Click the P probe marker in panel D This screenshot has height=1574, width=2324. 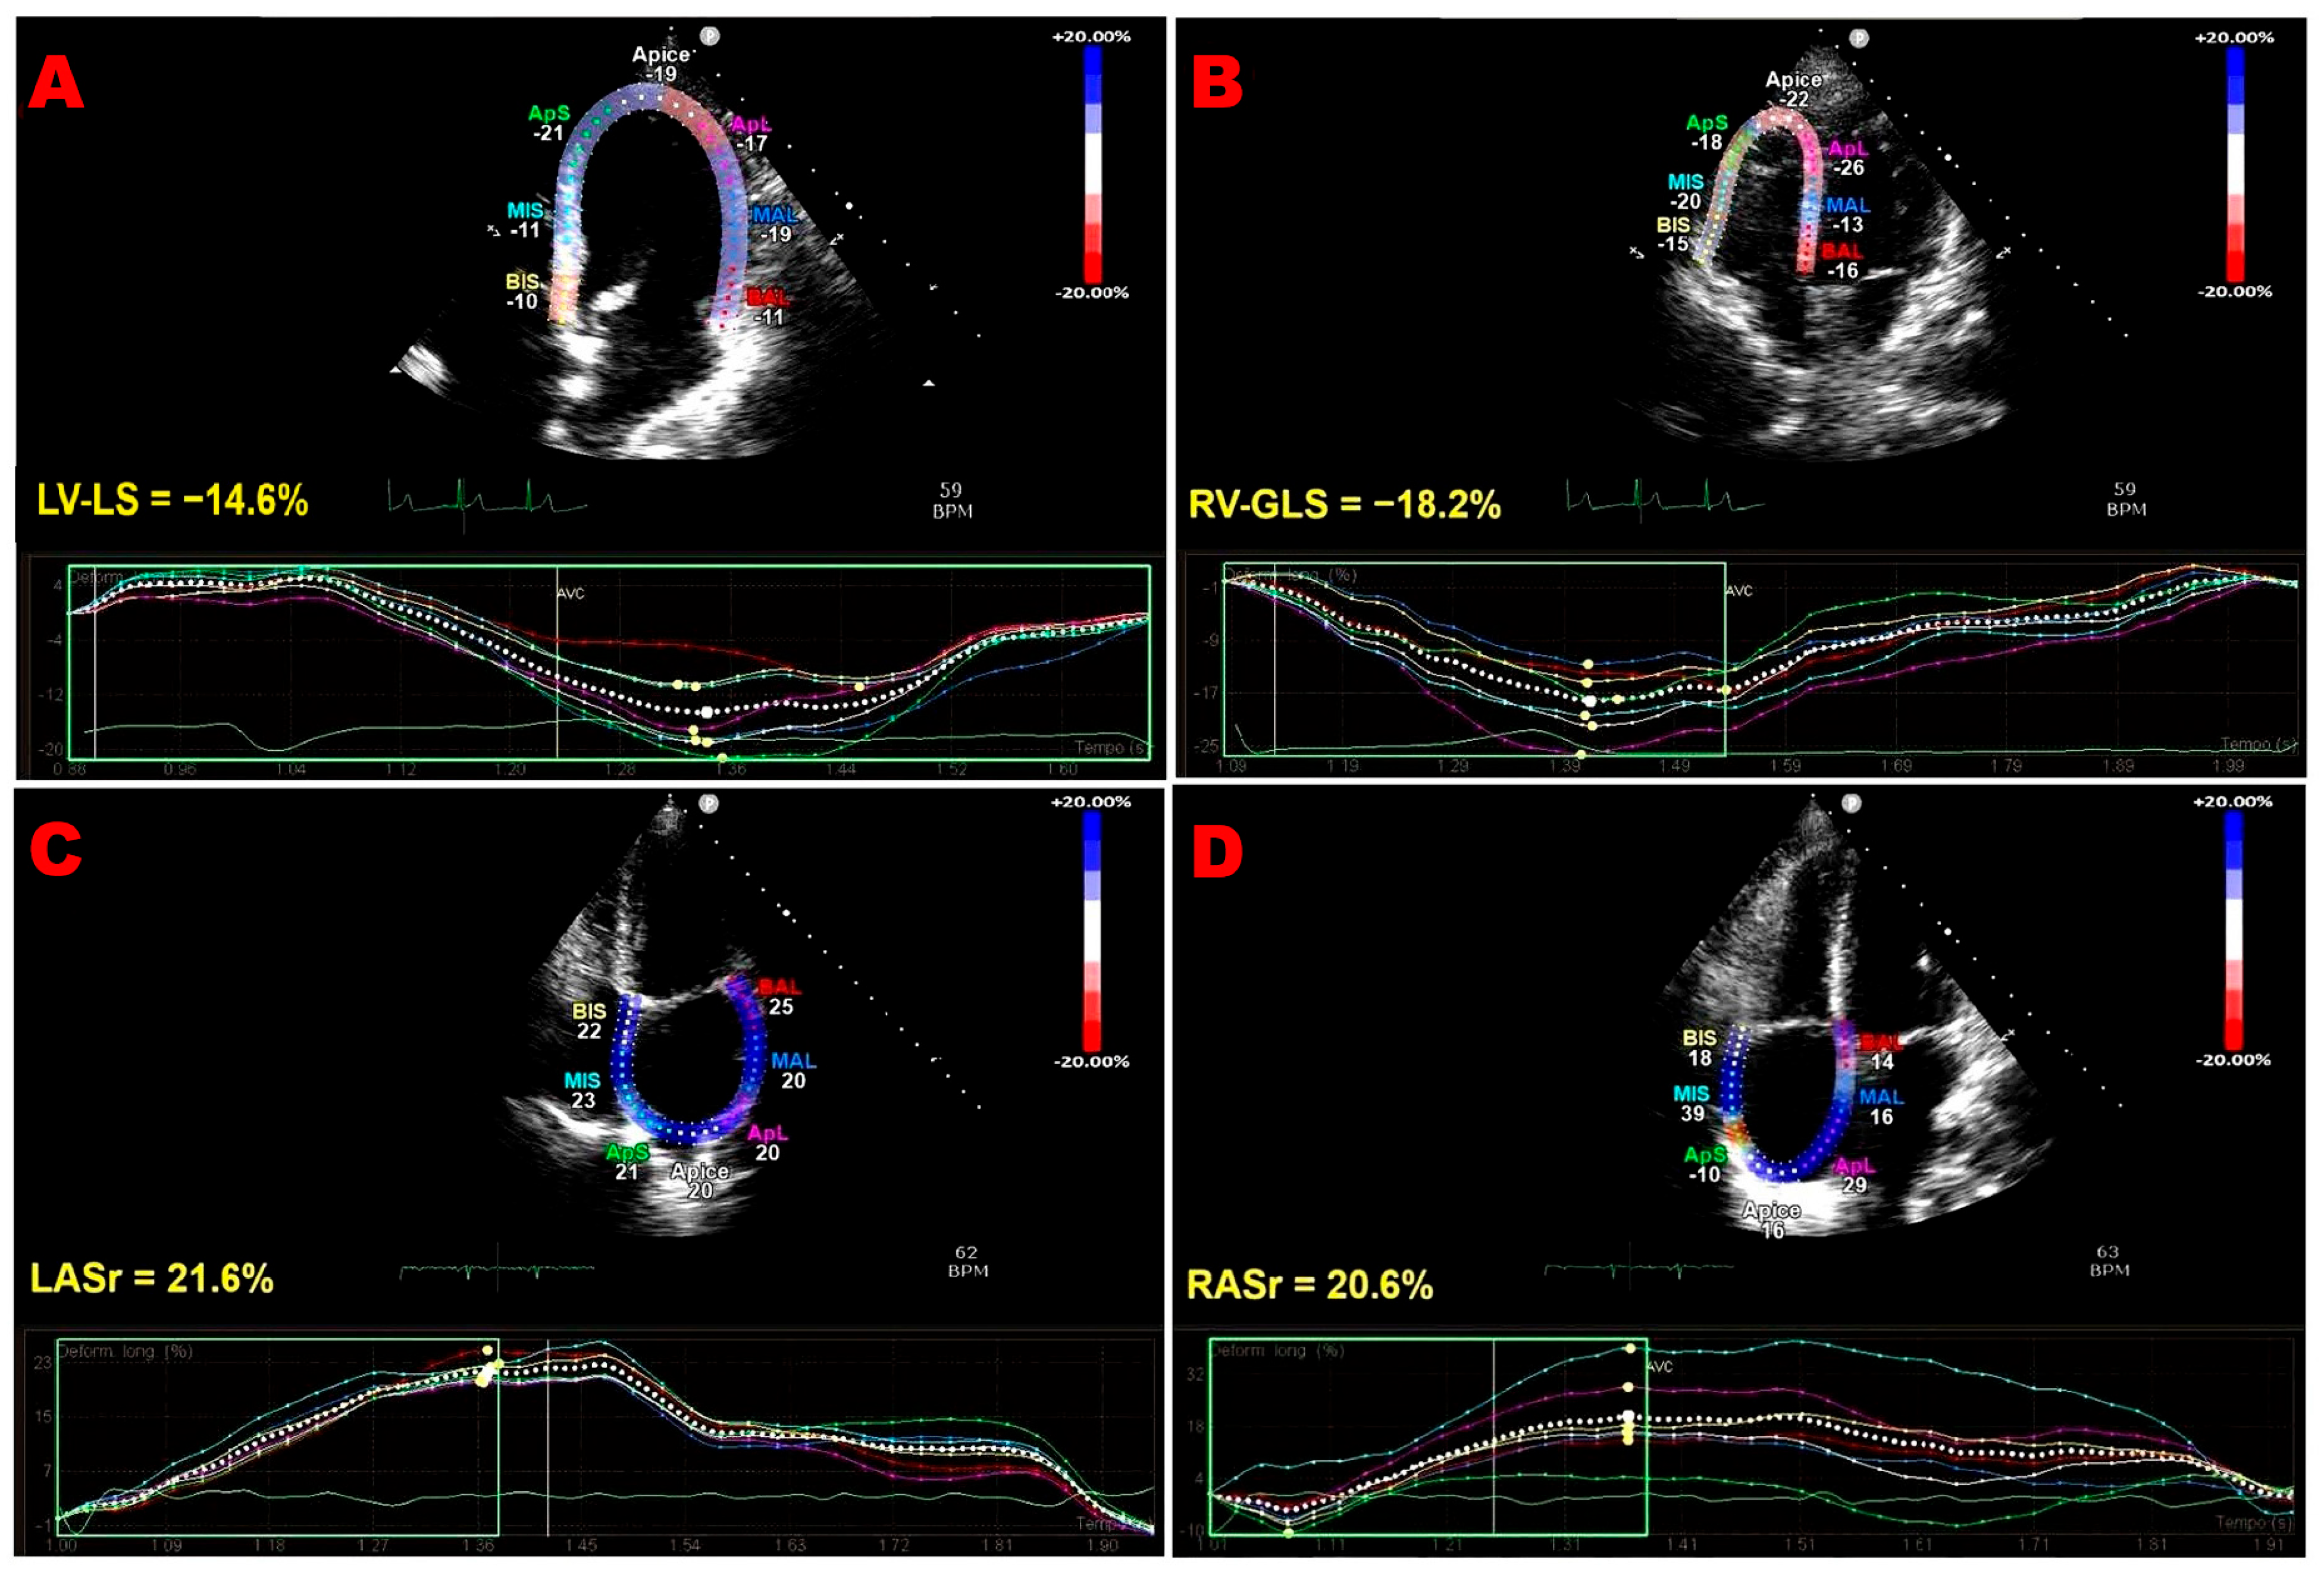click(x=1851, y=803)
